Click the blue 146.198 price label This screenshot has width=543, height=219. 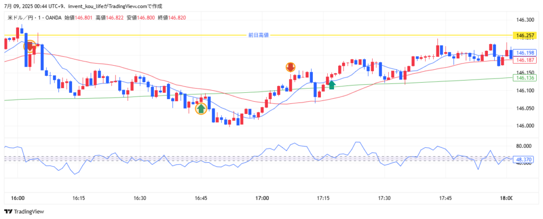pyautogui.click(x=524, y=53)
